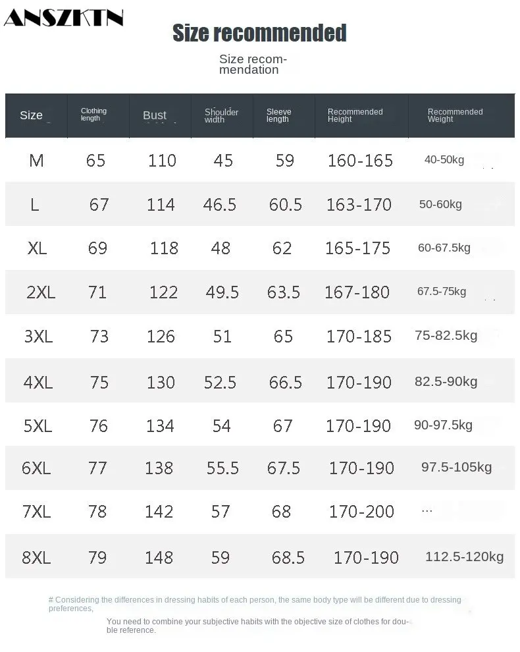Click the 112.5-120kg weight value
The image size is (520, 652).
coord(464,557)
